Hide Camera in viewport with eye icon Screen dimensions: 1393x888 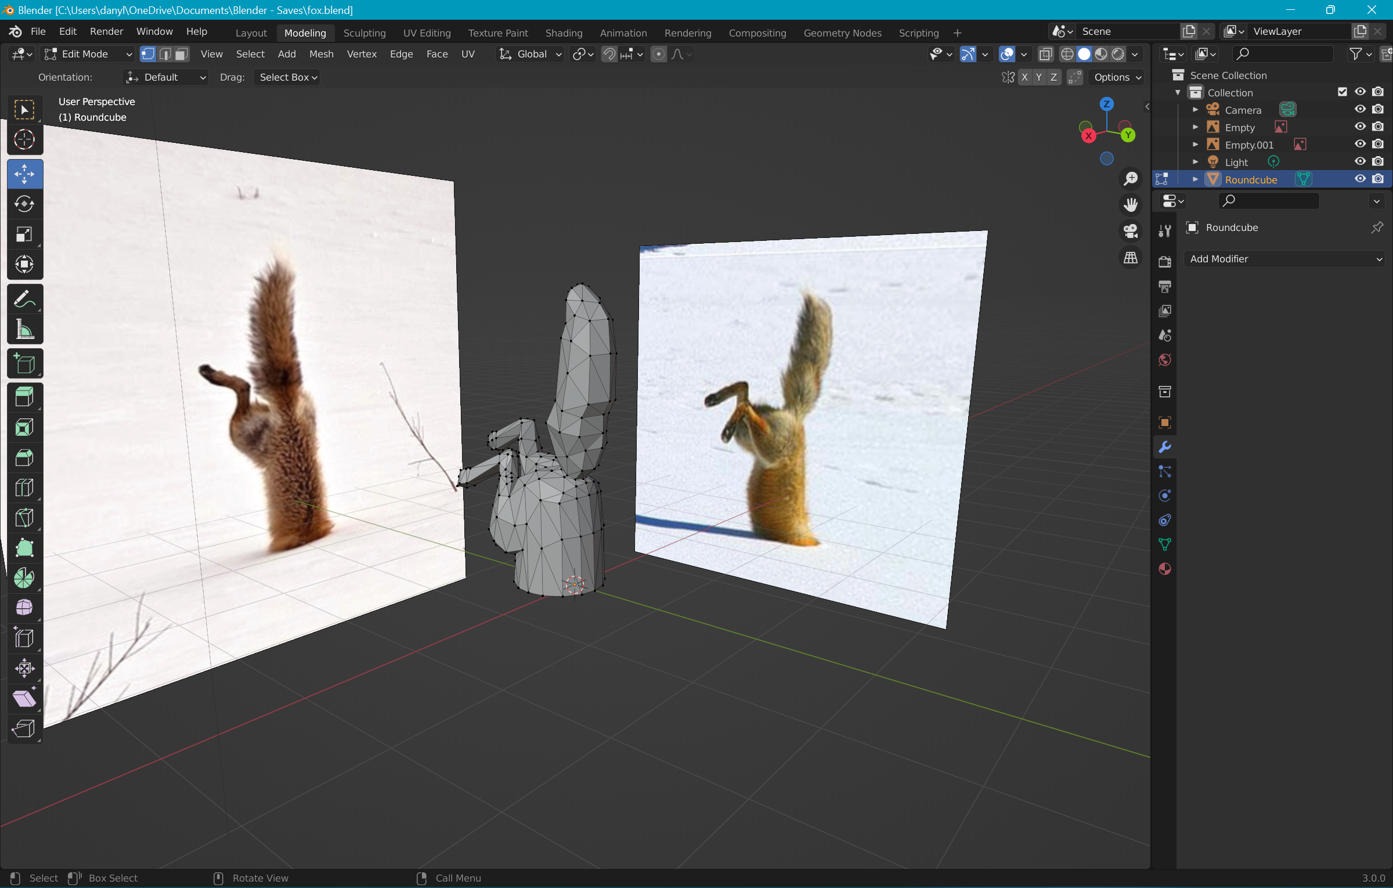[1360, 109]
